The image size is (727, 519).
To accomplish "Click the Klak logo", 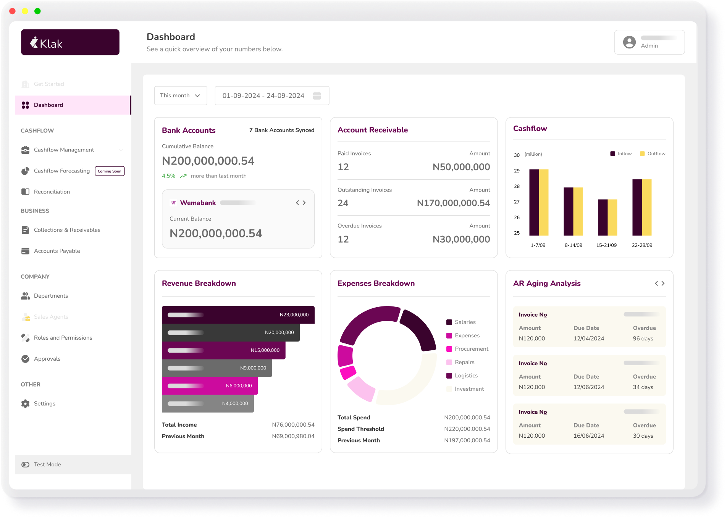I will pos(70,42).
